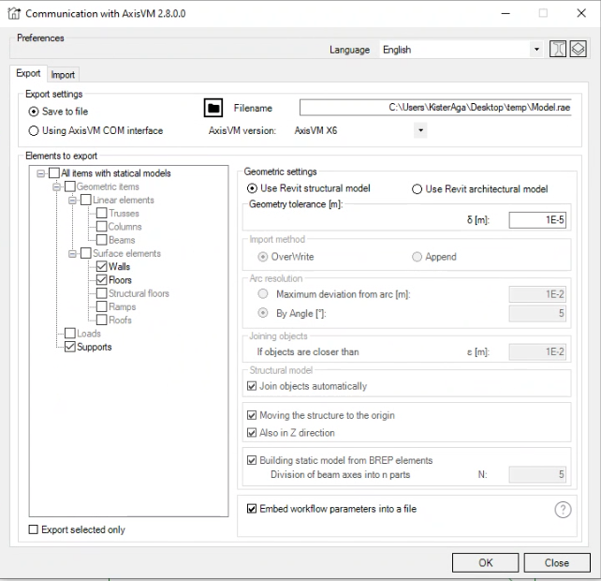601x581 pixels.
Task: Collapse the Geometric items tree node
Action: (x=56, y=186)
